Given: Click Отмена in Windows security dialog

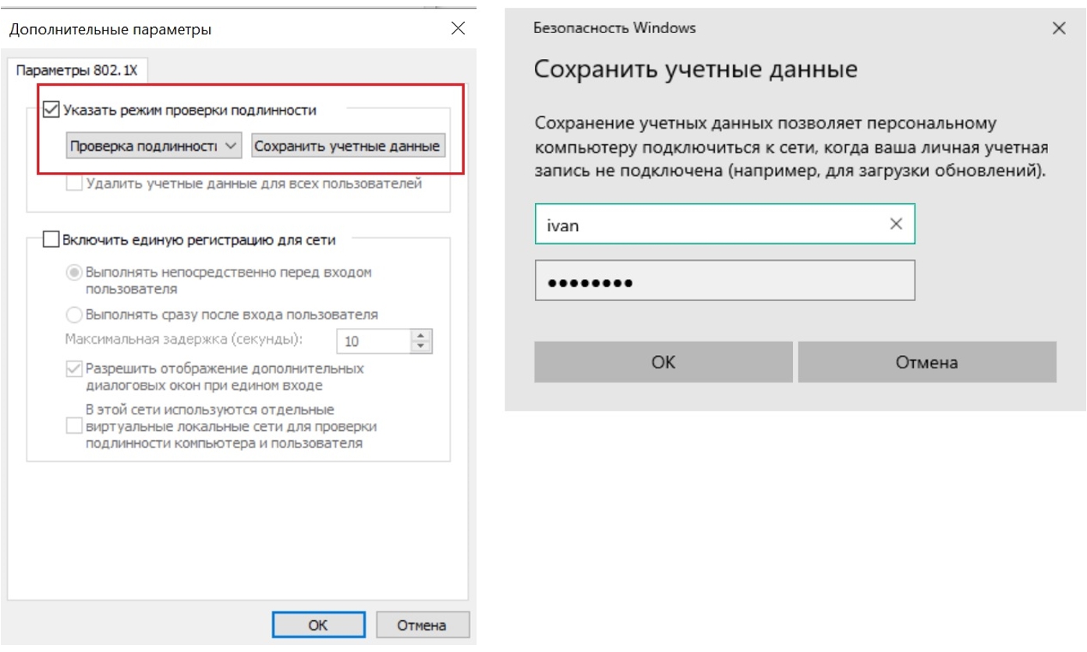Looking at the screenshot, I should click(x=926, y=362).
